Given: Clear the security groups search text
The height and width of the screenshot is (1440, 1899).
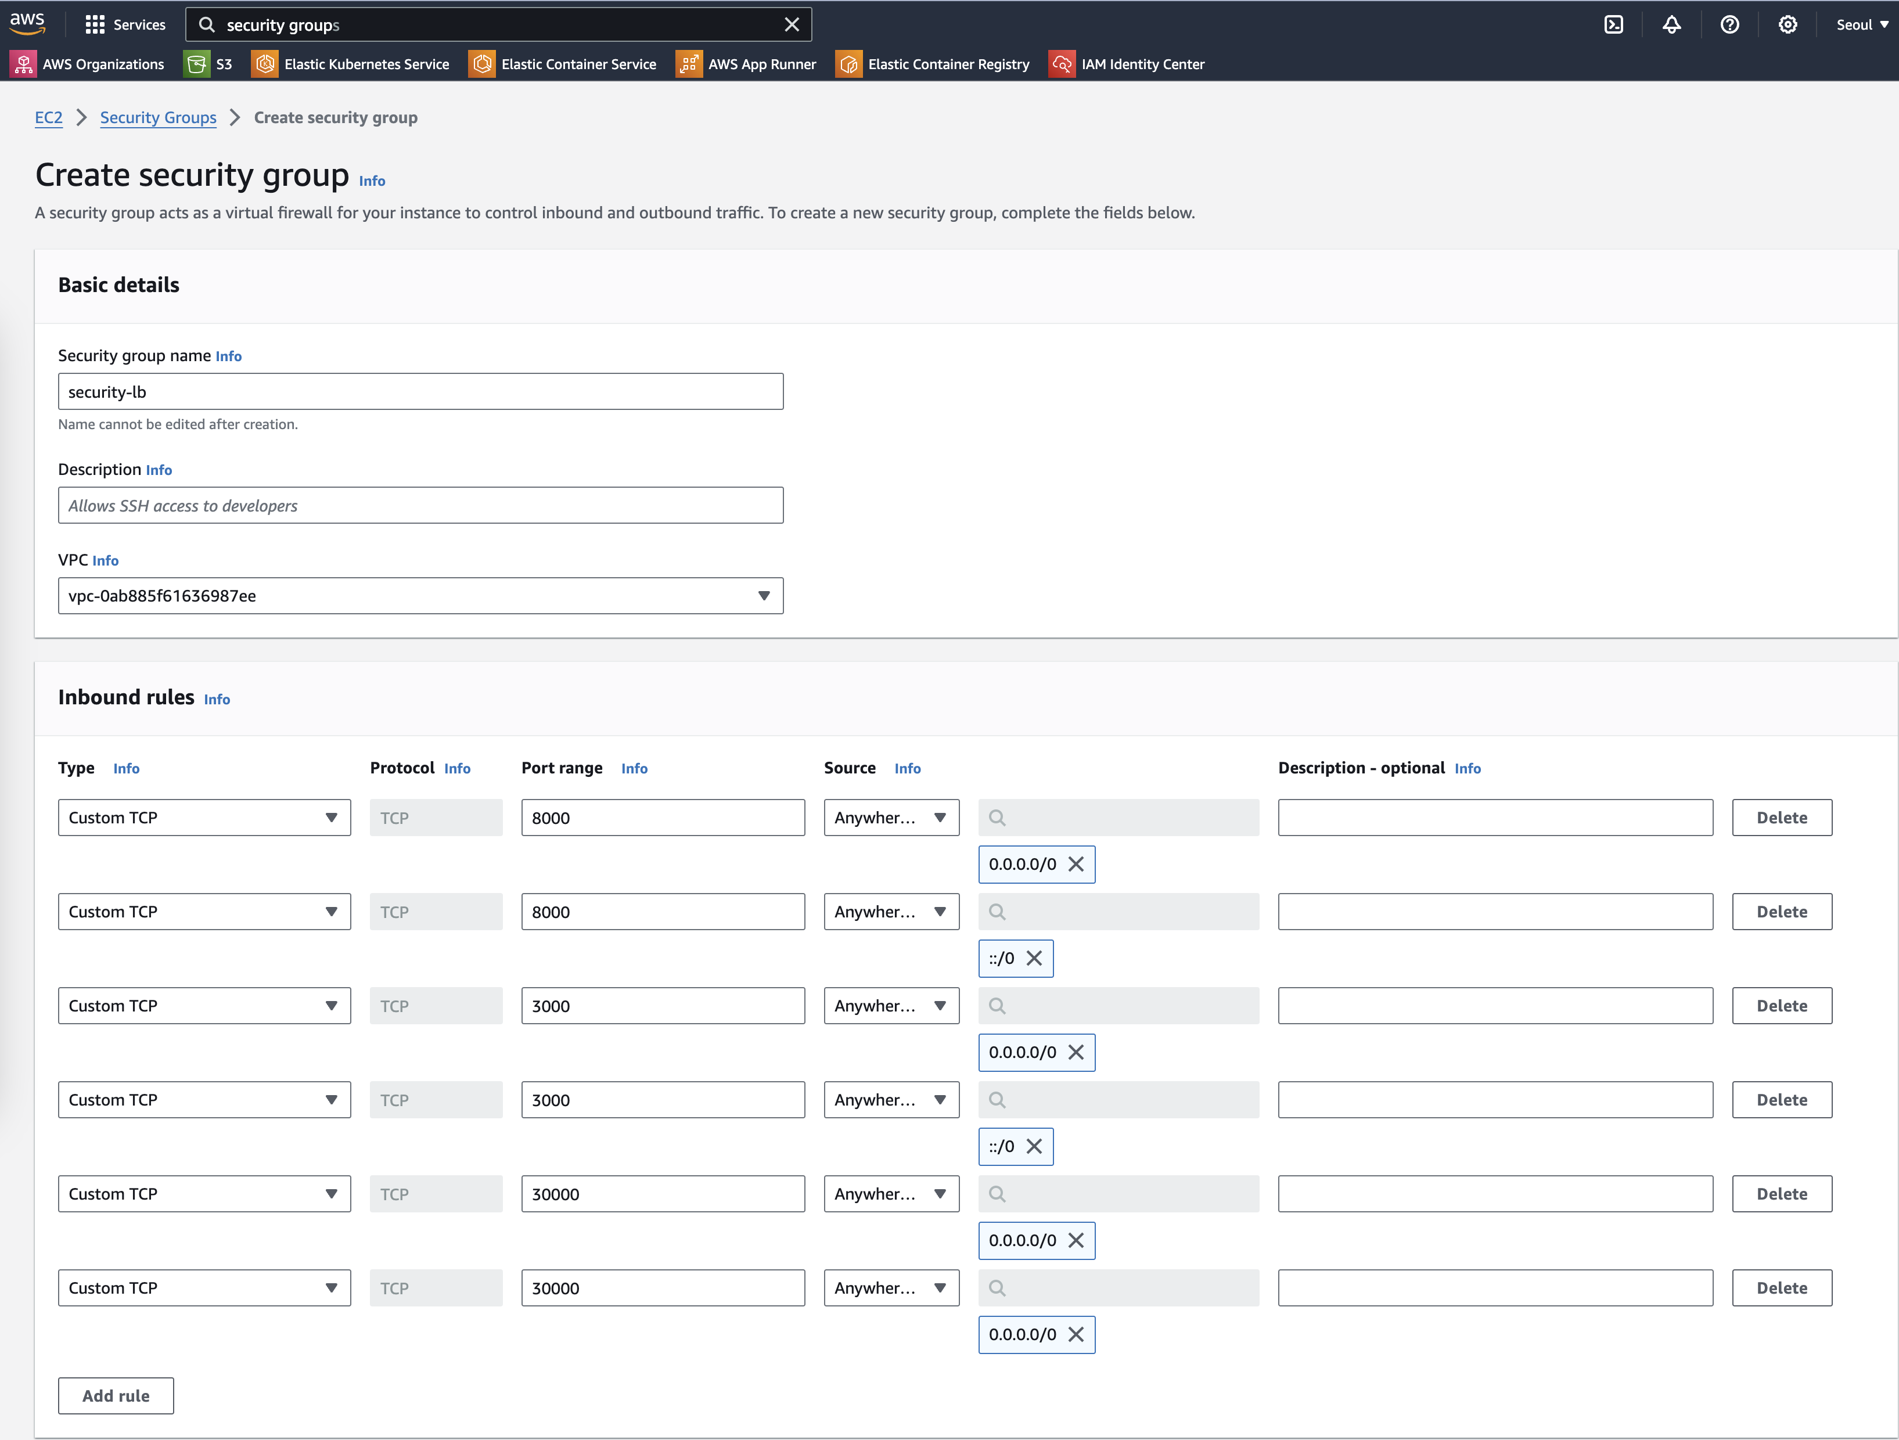Looking at the screenshot, I should tap(792, 25).
